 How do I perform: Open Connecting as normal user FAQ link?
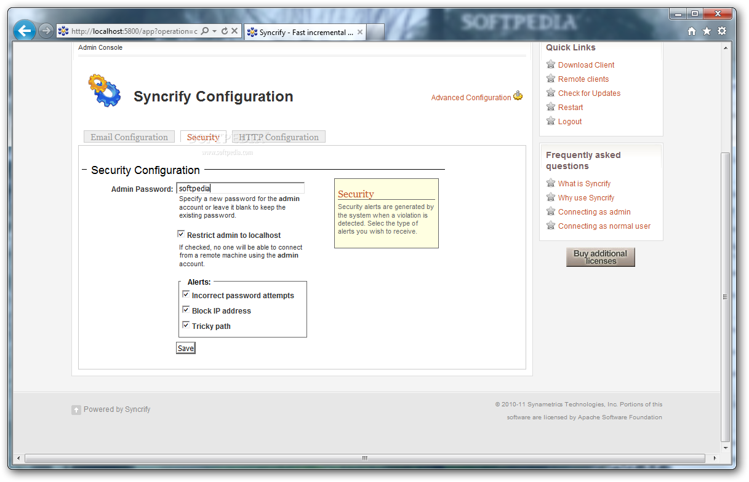point(604,226)
